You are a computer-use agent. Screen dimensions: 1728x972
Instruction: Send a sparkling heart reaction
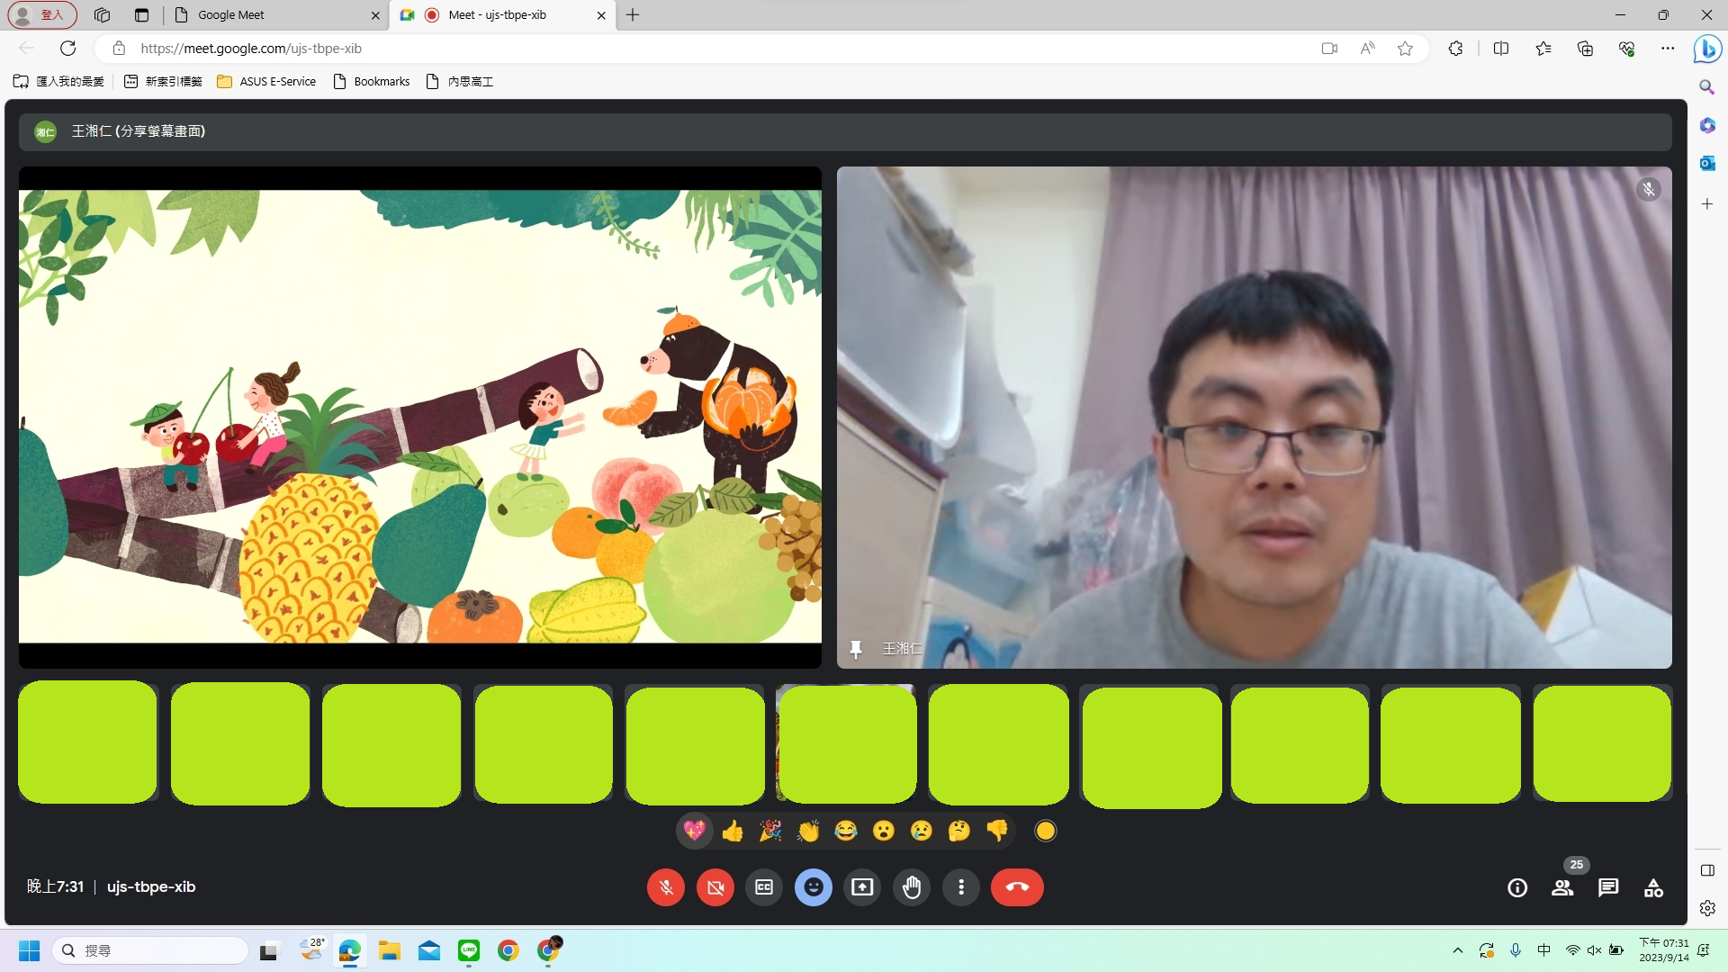(695, 831)
